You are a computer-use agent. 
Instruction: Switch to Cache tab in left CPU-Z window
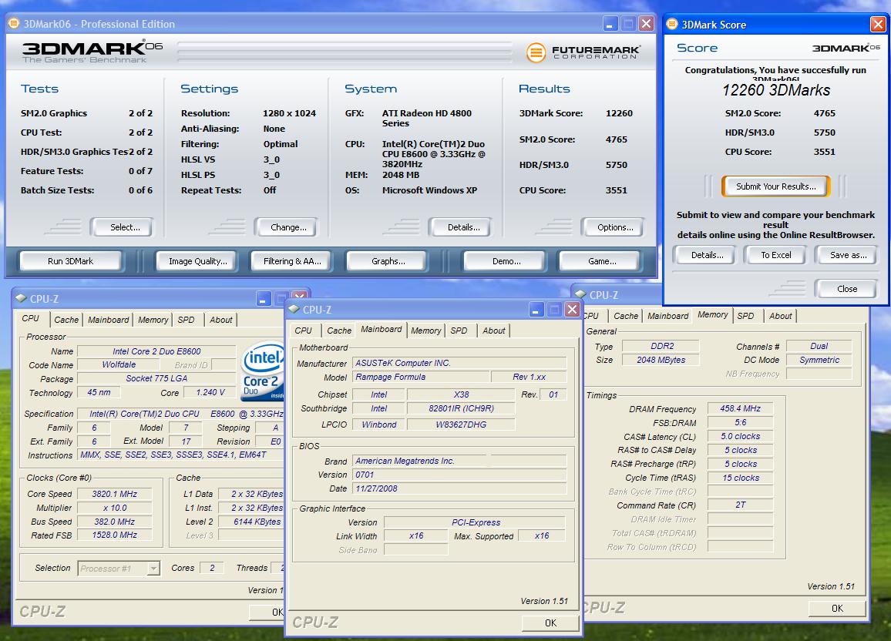pyautogui.click(x=66, y=320)
